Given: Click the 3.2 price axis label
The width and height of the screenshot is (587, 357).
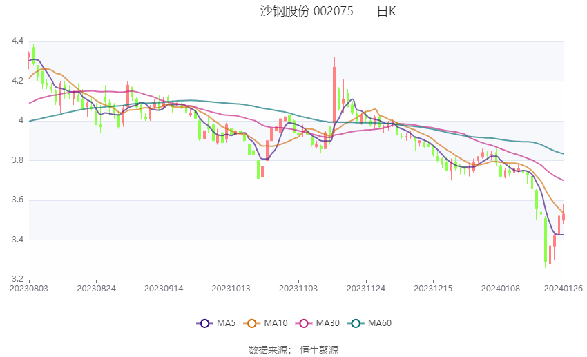Looking at the screenshot, I should pyautogui.click(x=17, y=279).
